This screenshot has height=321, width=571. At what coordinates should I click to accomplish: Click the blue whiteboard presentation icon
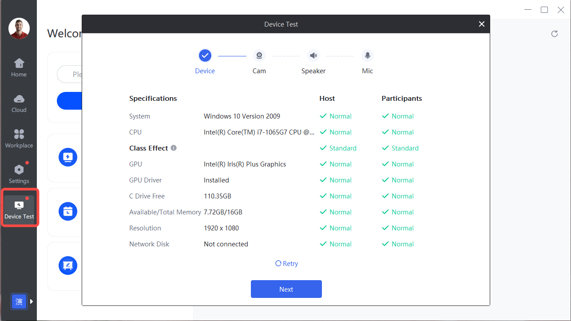click(x=68, y=266)
